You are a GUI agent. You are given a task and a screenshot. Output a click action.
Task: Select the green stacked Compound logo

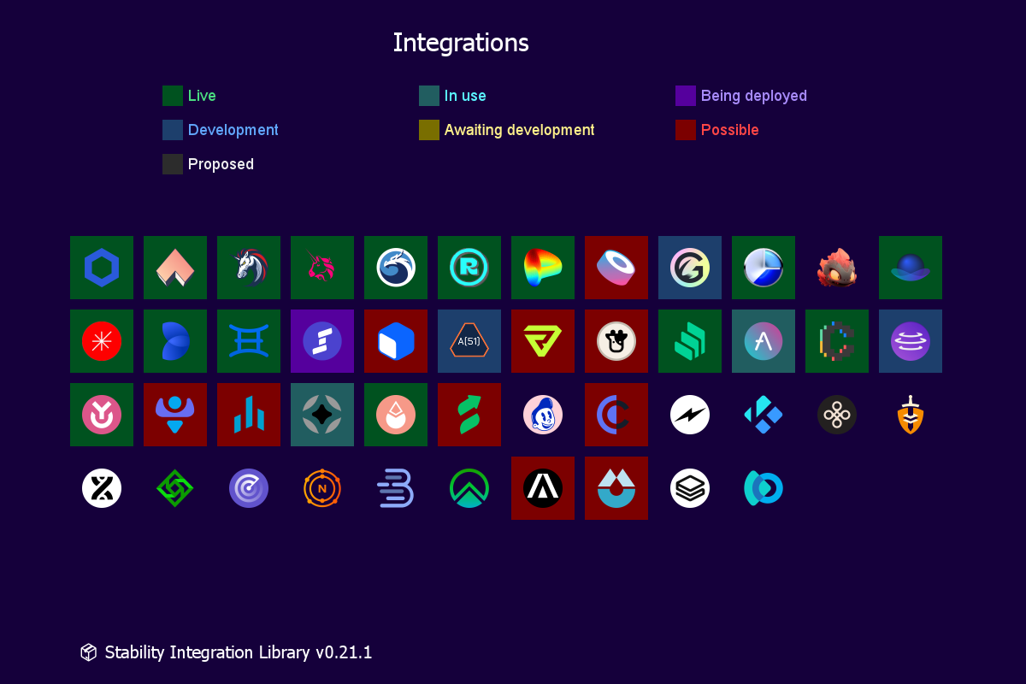690,341
